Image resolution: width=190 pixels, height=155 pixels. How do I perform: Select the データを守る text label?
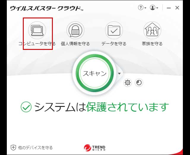point(114,44)
